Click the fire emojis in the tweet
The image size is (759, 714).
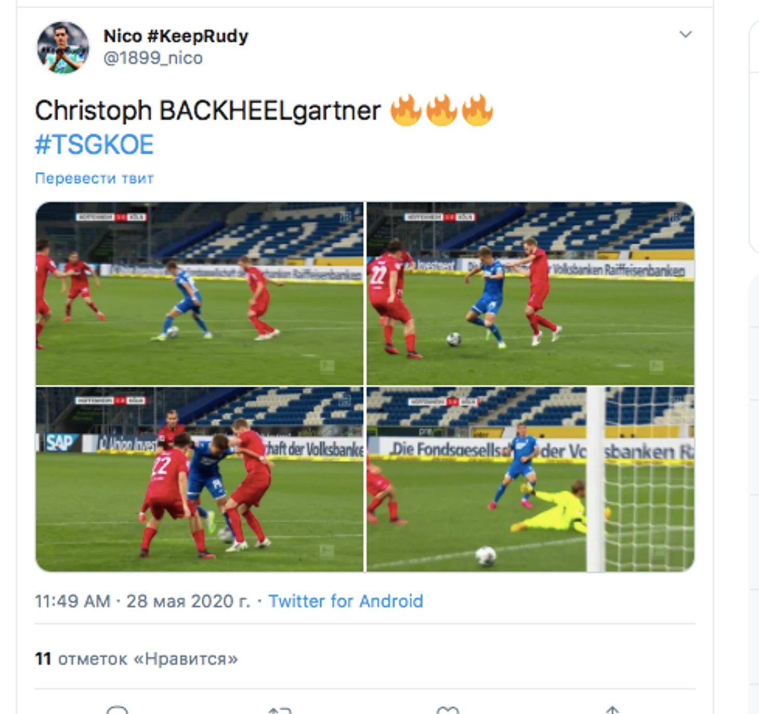point(441,110)
